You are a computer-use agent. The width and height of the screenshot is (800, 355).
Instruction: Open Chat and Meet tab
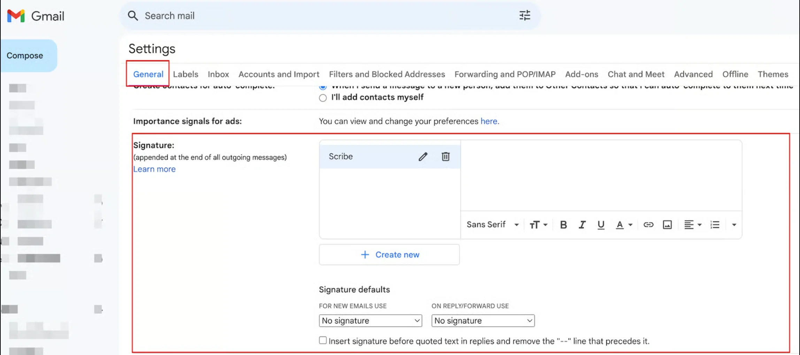coord(636,74)
